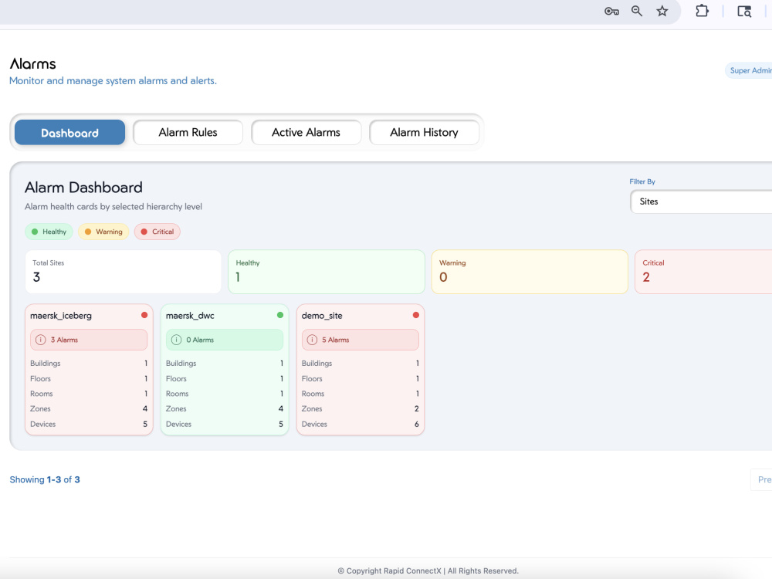Click Devices row in demo_site card
The height and width of the screenshot is (579, 772).
click(x=361, y=424)
